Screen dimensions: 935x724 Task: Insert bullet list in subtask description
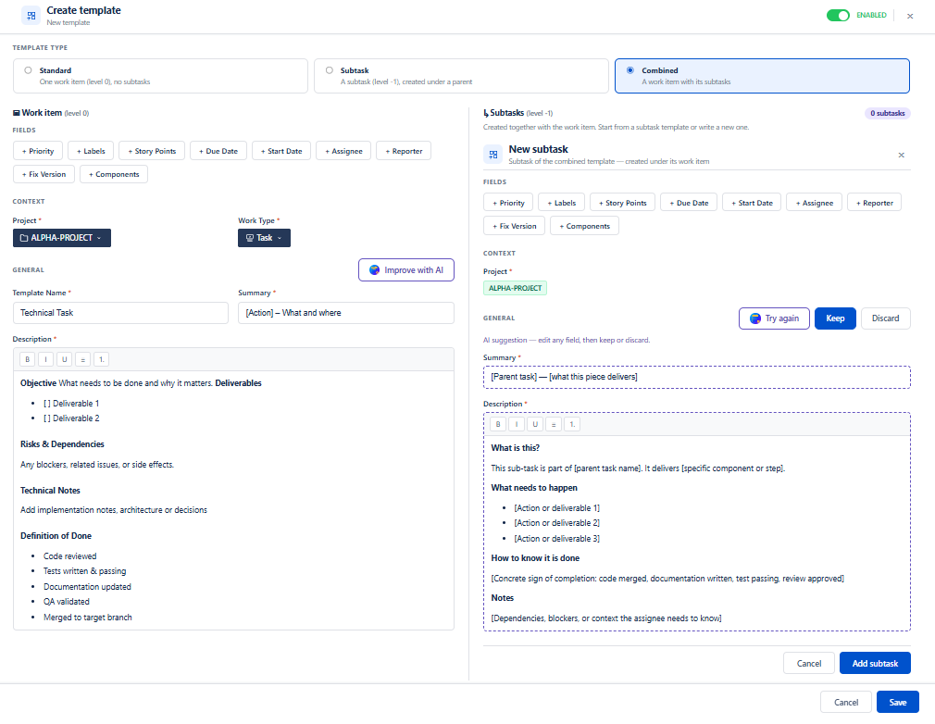[554, 425]
